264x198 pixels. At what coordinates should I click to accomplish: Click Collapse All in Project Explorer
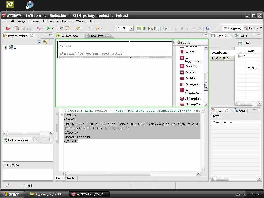[x=39, y=42]
